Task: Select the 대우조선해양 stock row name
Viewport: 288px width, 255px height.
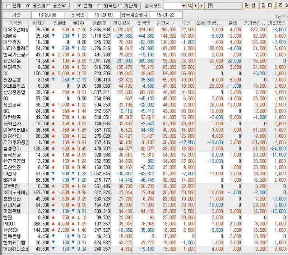Action: 16,30
